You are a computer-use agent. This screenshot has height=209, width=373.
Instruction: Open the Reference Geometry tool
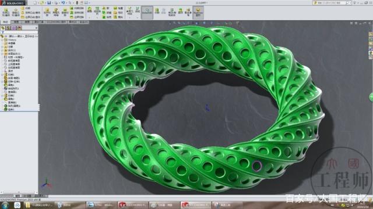(129, 11)
